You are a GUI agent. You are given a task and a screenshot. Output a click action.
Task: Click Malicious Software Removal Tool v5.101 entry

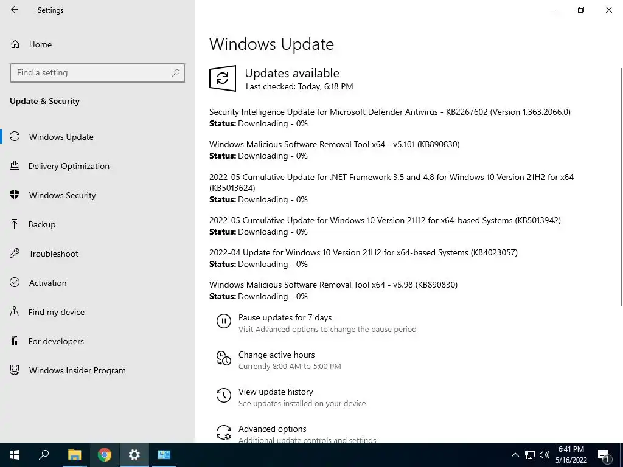coord(334,145)
